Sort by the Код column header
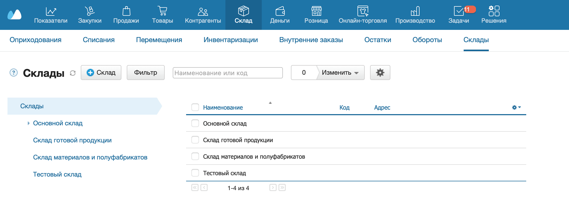 point(344,107)
